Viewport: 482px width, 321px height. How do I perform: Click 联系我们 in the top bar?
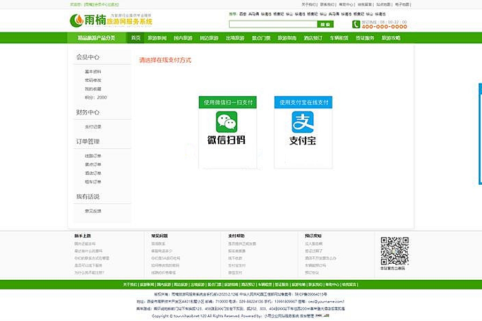click(x=327, y=4)
